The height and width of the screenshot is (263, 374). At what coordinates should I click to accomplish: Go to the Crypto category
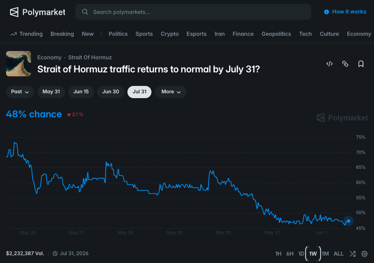coord(170,34)
